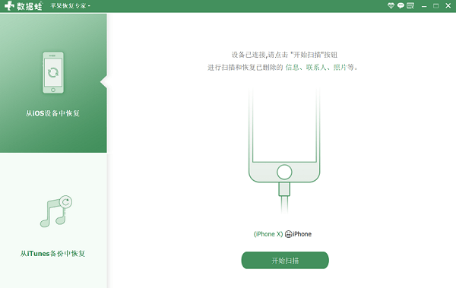Click the 开始扫描 button
The image size is (456, 288).
[x=285, y=261]
